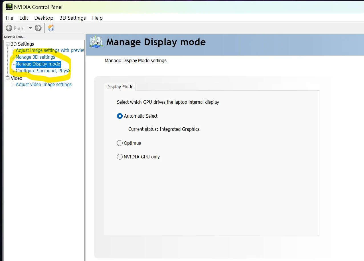Click the Manage Display mode header icon
Image resolution: width=364 pixels, height=261 pixels.
[96, 42]
